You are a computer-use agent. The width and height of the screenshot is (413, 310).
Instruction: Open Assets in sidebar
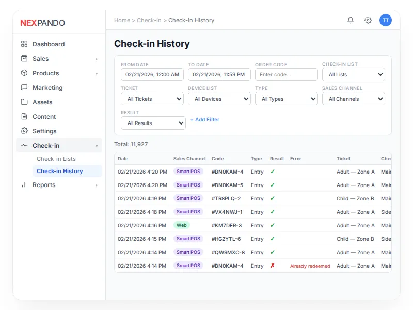59,102
